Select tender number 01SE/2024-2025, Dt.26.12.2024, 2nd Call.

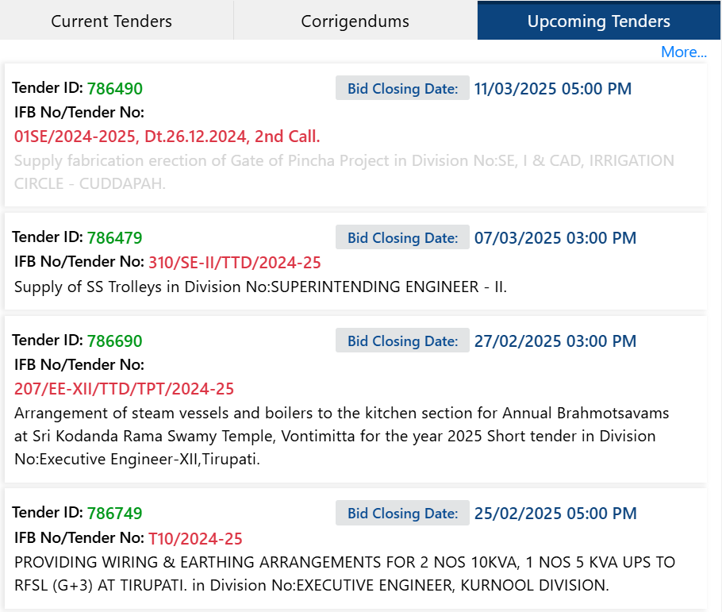pyautogui.click(x=167, y=137)
